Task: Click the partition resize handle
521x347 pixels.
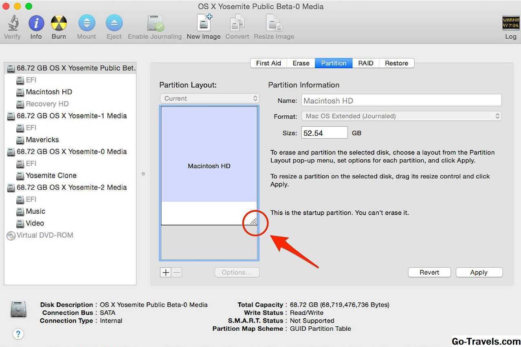Action: [x=253, y=221]
